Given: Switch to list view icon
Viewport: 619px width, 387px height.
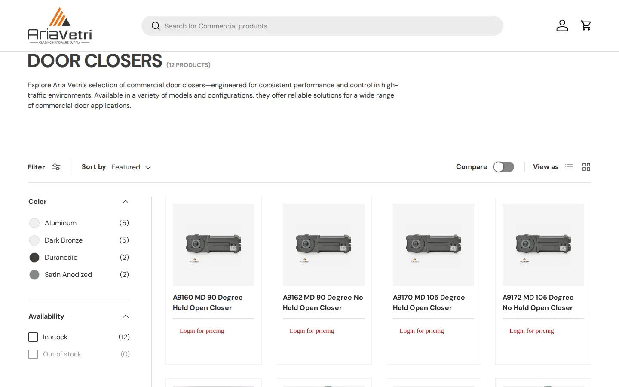Looking at the screenshot, I should click(569, 167).
